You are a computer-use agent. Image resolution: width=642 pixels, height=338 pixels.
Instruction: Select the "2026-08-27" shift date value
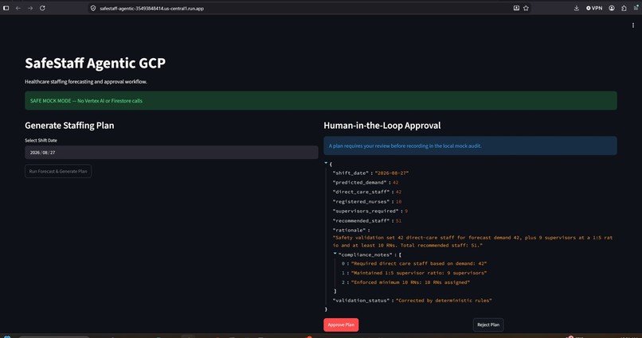point(392,173)
